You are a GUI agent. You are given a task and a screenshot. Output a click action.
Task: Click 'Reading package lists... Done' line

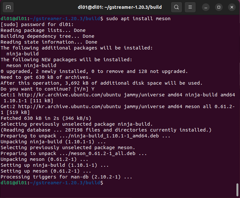pos(43,30)
